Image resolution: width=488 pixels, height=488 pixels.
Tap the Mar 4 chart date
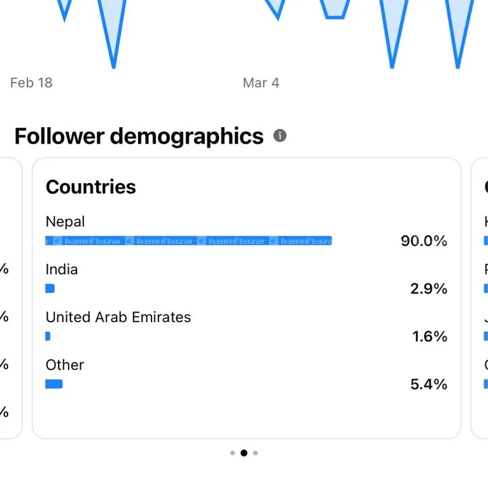point(261,83)
